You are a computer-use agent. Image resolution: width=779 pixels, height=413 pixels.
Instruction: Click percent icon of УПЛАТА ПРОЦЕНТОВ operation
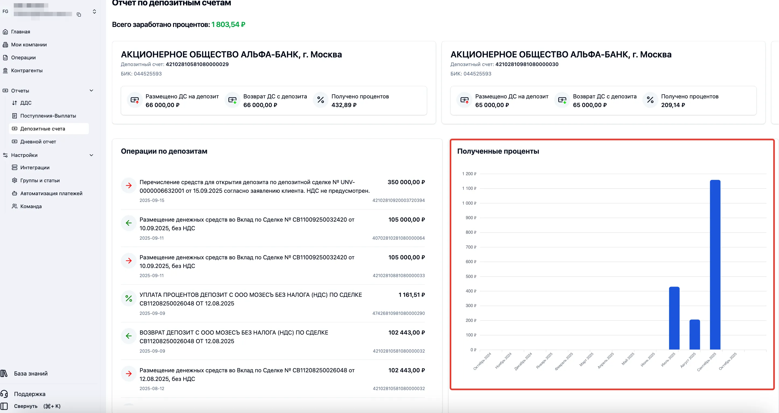point(128,298)
